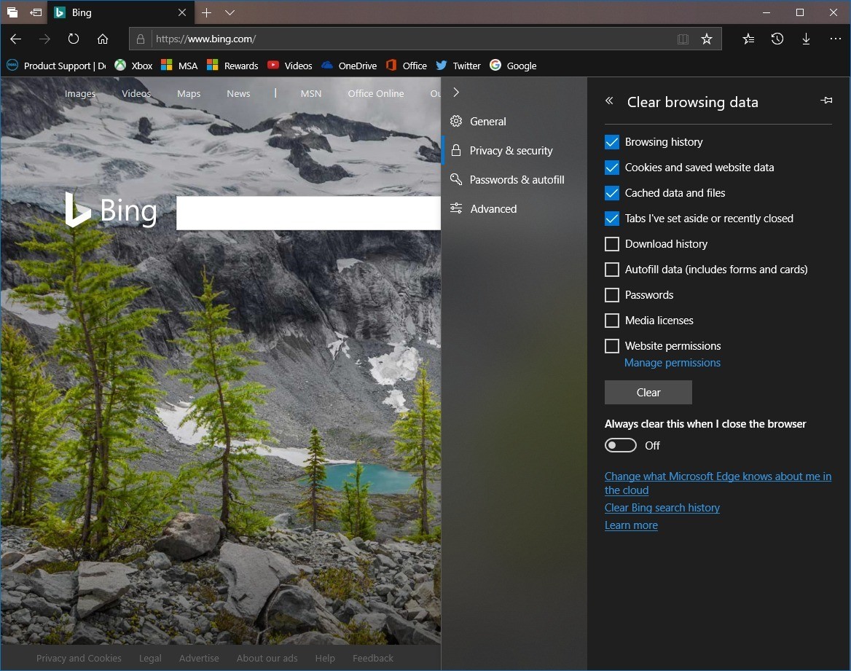Check Media licenses checkbox
The height and width of the screenshot is (671, 851).
tap(612, 321)
